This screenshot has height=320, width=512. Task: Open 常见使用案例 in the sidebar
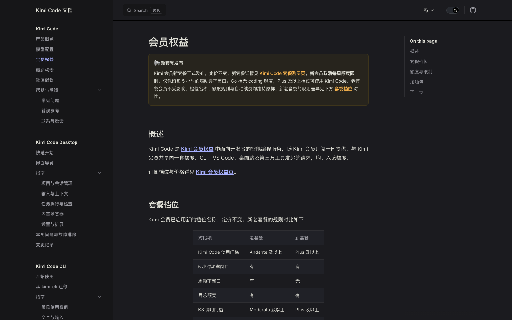pos(55,307)
